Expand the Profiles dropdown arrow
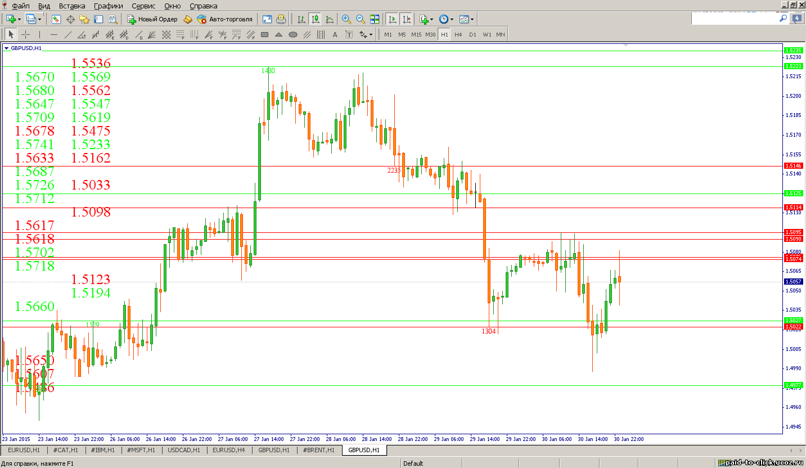 (x=39, y=20)
